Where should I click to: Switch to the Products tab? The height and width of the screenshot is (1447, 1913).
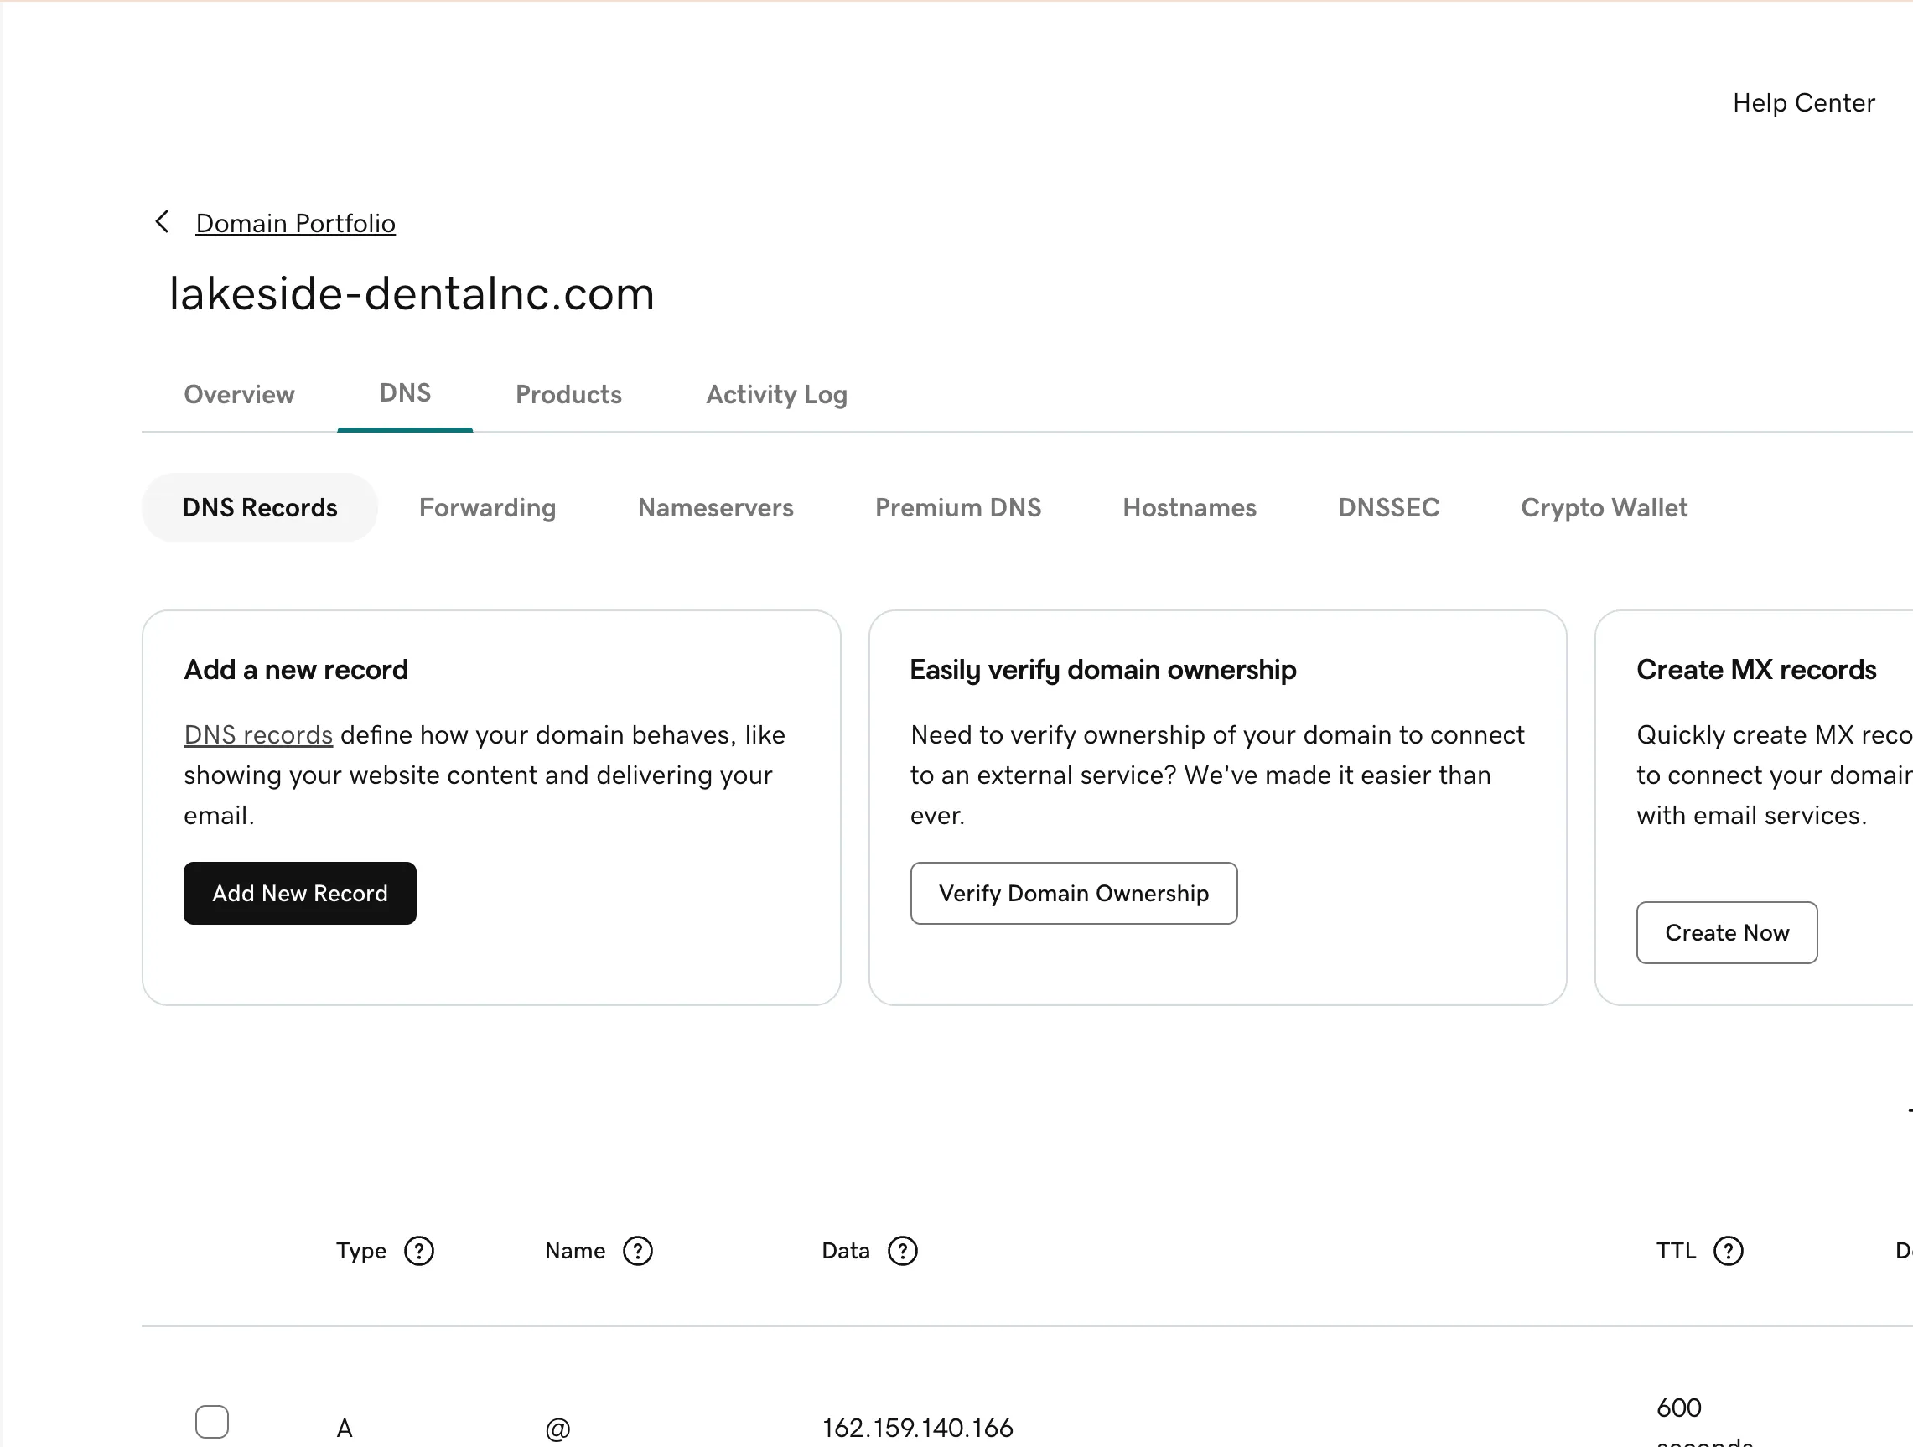pos(568,395)
